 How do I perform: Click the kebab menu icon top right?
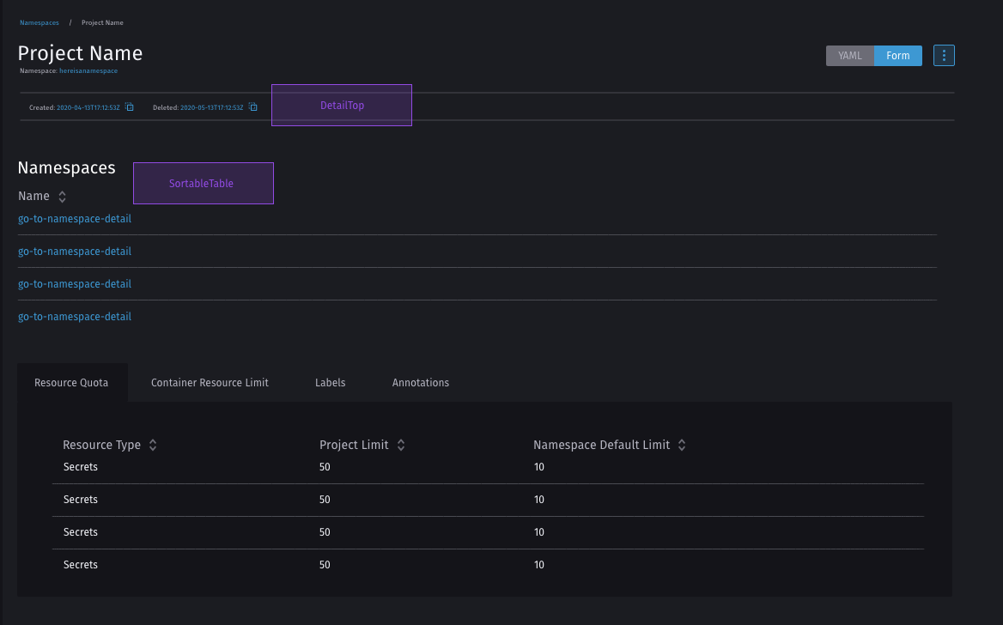943,54
